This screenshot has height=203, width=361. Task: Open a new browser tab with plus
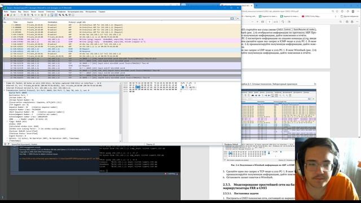coord(257,6)
